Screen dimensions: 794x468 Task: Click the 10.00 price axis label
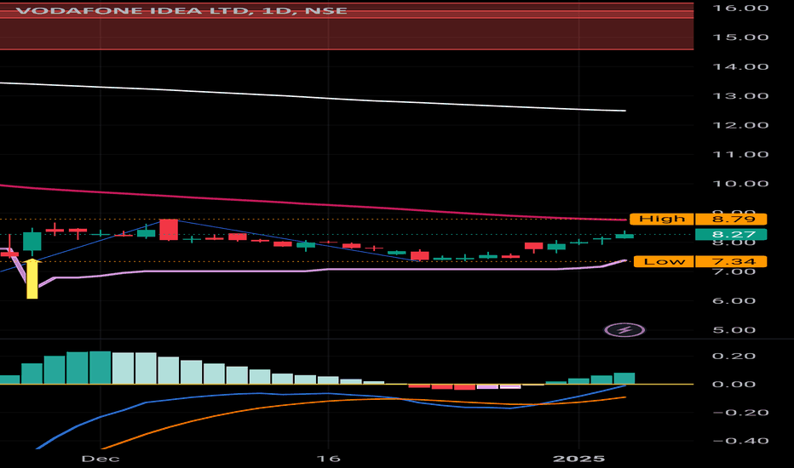(x=740, y=184)
